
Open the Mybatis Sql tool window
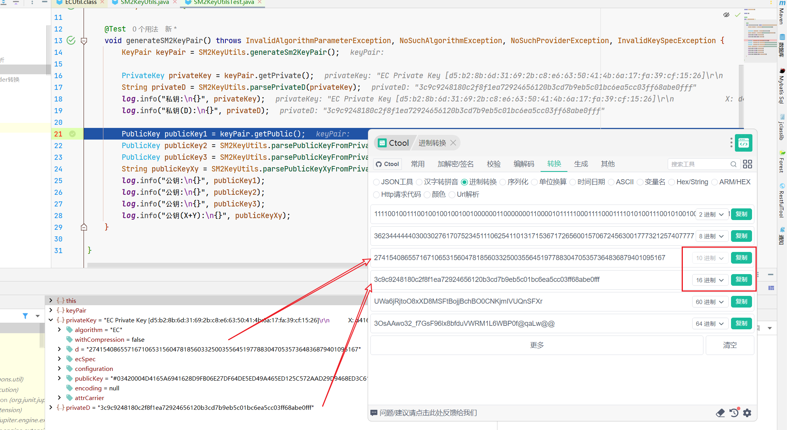(782, 86)
